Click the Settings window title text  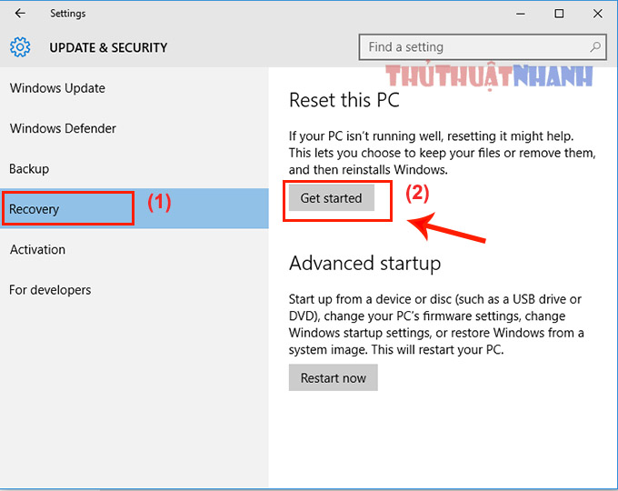click(x=68, y=14)
